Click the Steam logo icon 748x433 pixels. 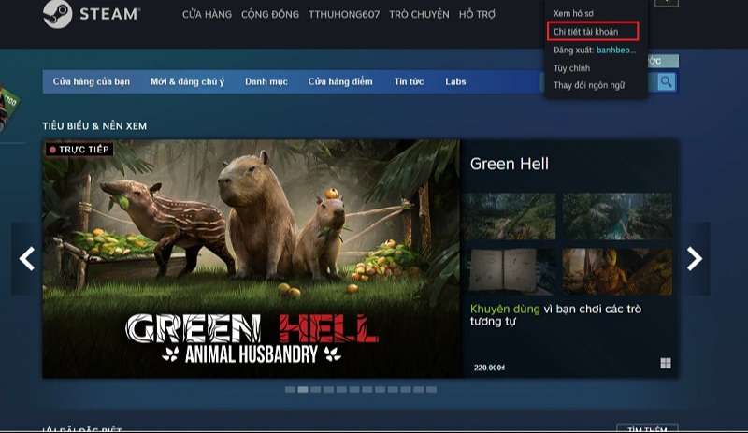click(x=57, y=14)
